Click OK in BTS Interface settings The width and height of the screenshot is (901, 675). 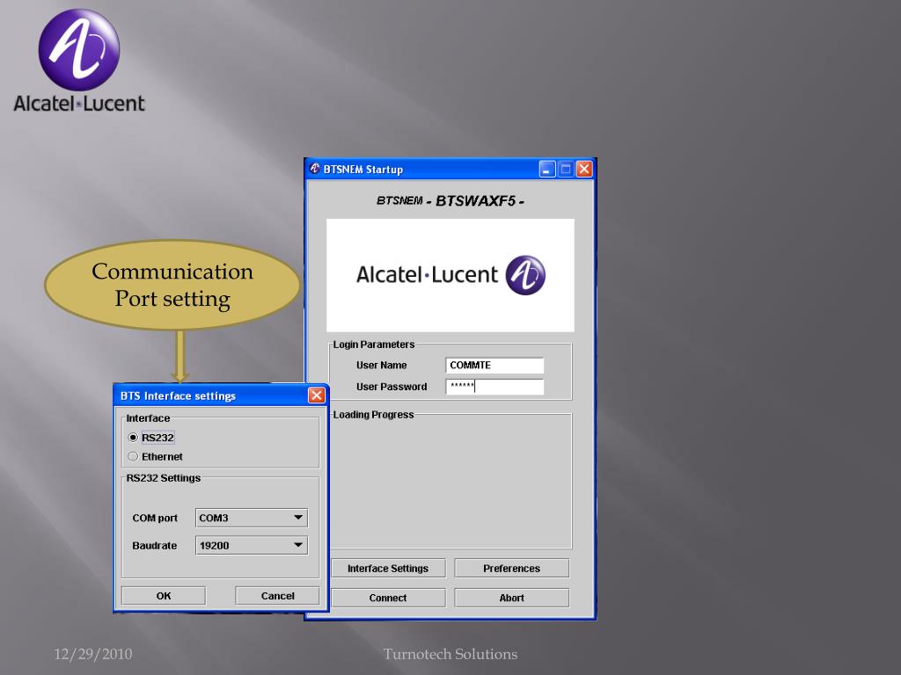pyautogui.click(x=163, y=596)
